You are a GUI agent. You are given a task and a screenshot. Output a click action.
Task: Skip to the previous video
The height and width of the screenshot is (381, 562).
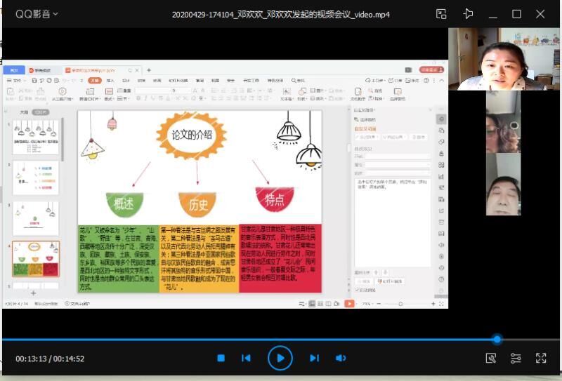246,358
